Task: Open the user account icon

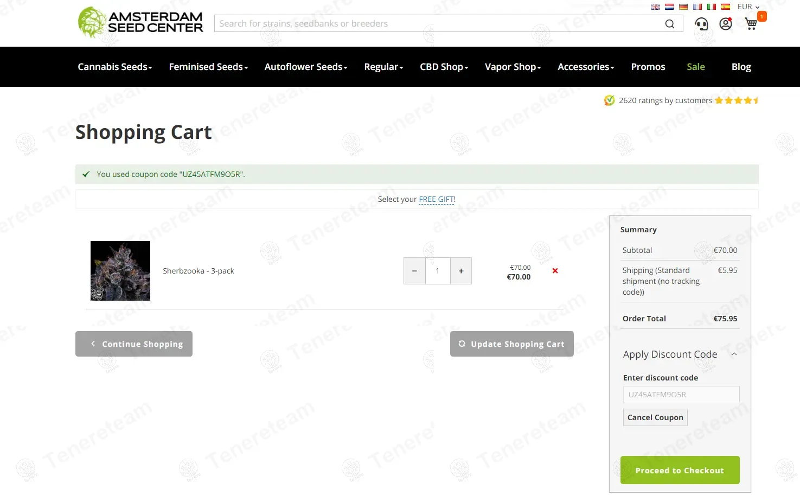Action: click(x=726, y=24)
